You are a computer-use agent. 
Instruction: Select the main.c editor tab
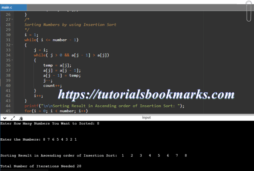[14, 8]
